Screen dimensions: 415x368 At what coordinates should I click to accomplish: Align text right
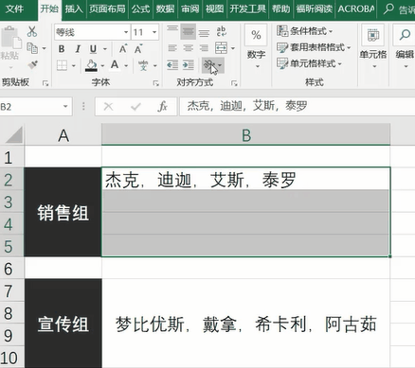click(204, 48)
